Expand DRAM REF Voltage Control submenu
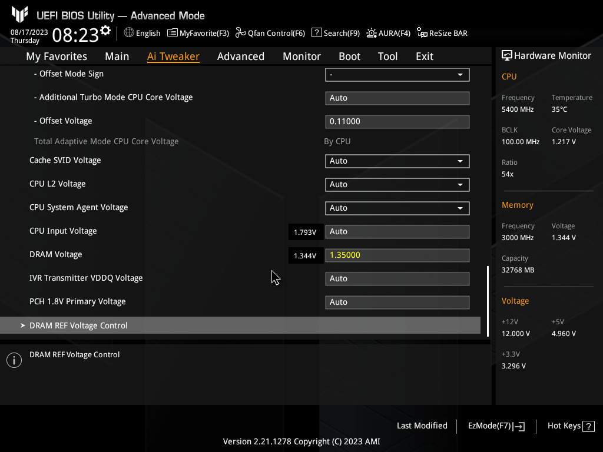Image resolution: width=603 pixels, height=452 pixels. tap(240, 325)
